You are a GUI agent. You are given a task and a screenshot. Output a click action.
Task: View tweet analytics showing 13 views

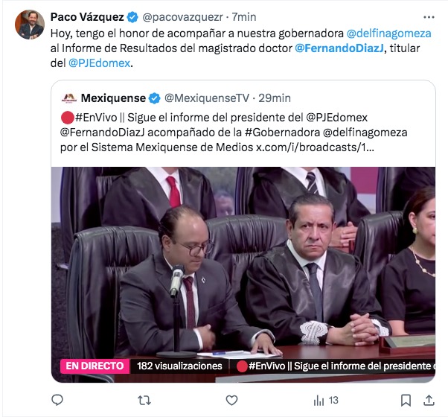326,401
